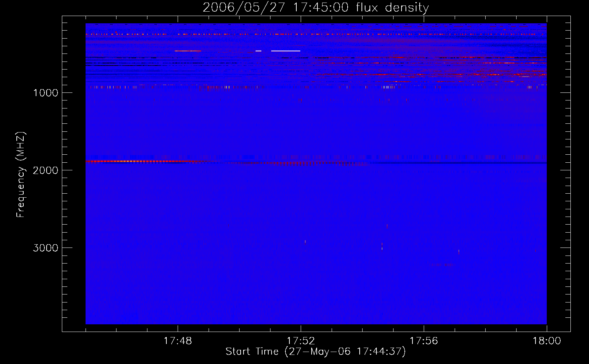The height and width of the screenshot is (364, 589).
Task: Click the 'Frequency (MHZ)' axis label
Action: 21,175
